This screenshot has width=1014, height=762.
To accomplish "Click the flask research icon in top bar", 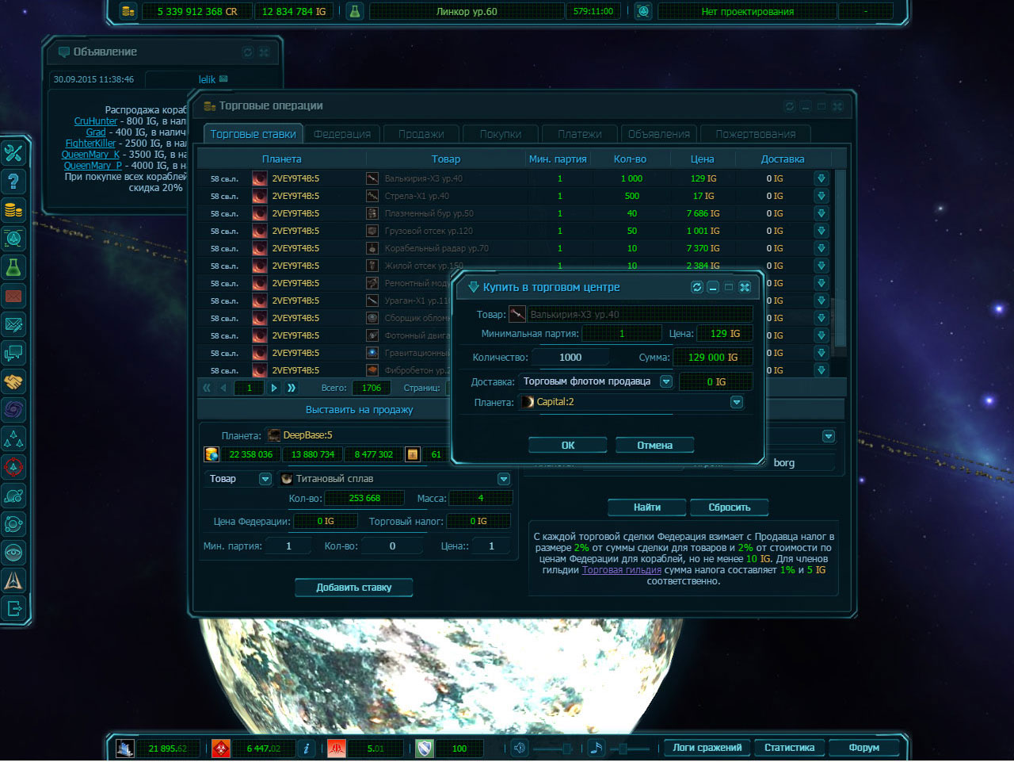I will (355, 12).
